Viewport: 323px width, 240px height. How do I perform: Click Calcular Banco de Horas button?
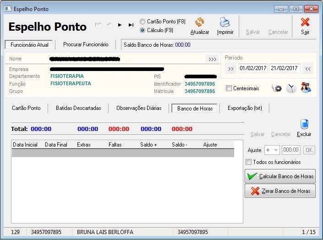point(280,176)
